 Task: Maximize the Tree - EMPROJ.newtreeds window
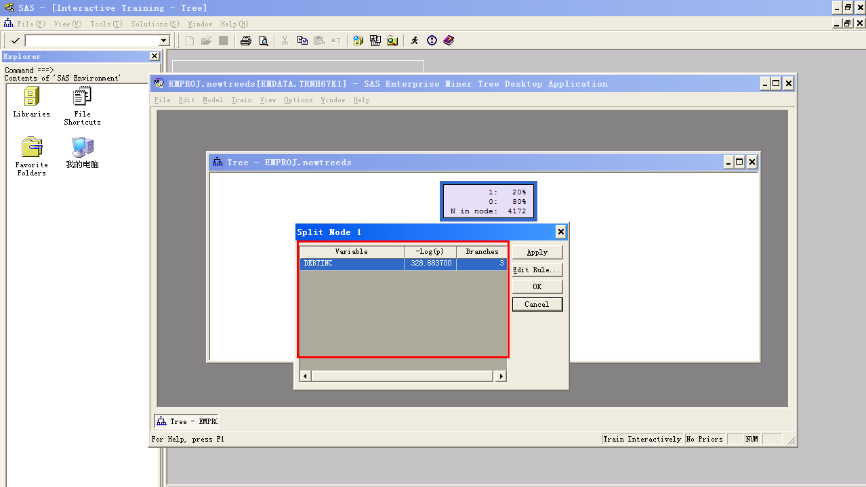(x=739, y=162)
